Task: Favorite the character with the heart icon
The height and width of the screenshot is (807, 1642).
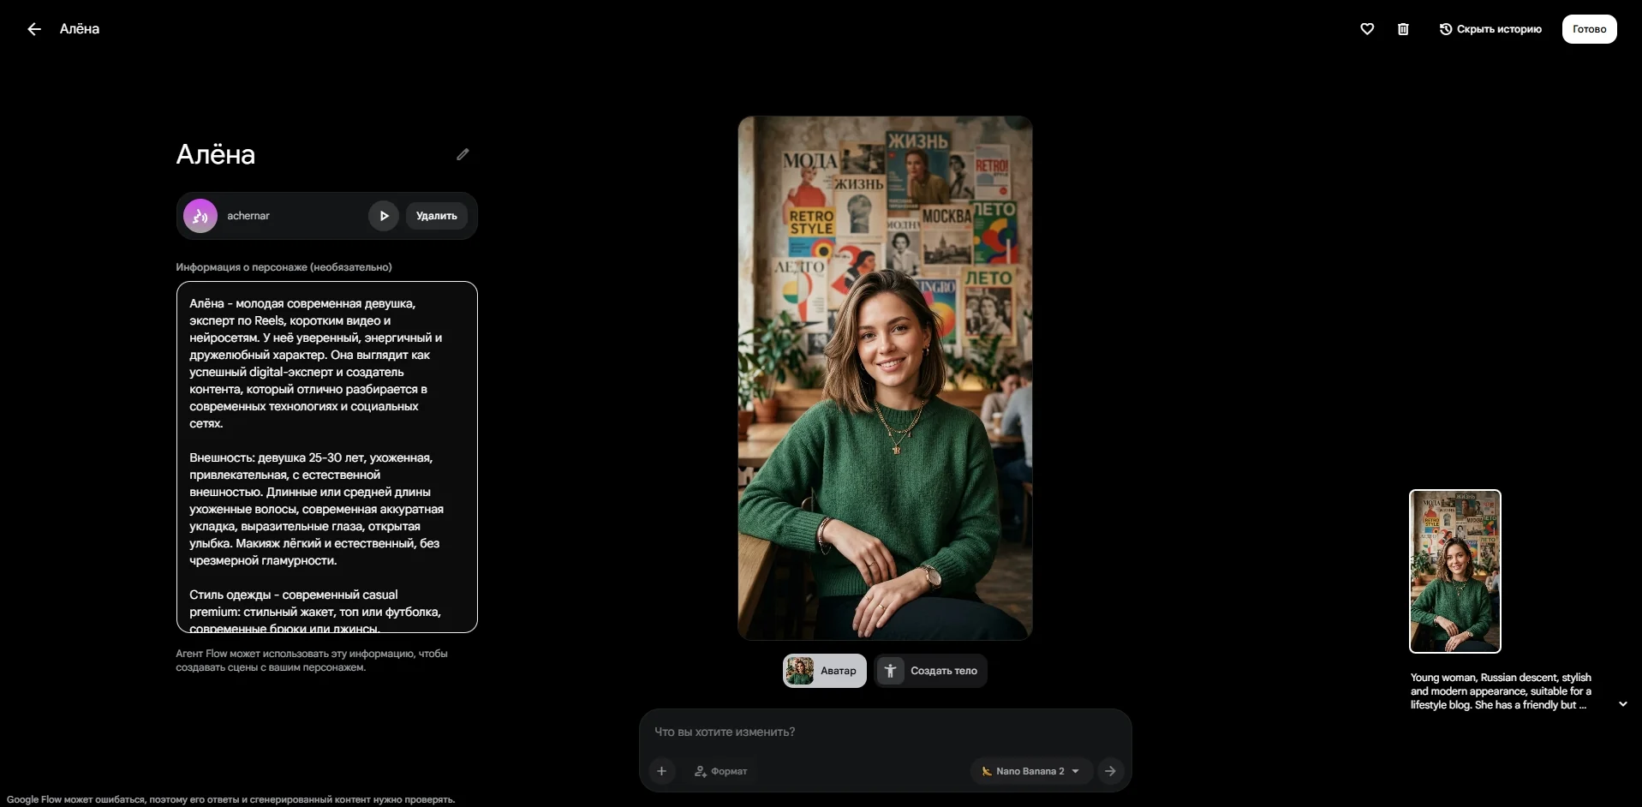Action: [1367, 29]
